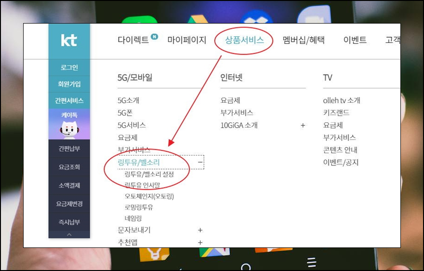Click the 5G/모바일 column heading
Screen dimensions: 424x271
click(135, 77)
